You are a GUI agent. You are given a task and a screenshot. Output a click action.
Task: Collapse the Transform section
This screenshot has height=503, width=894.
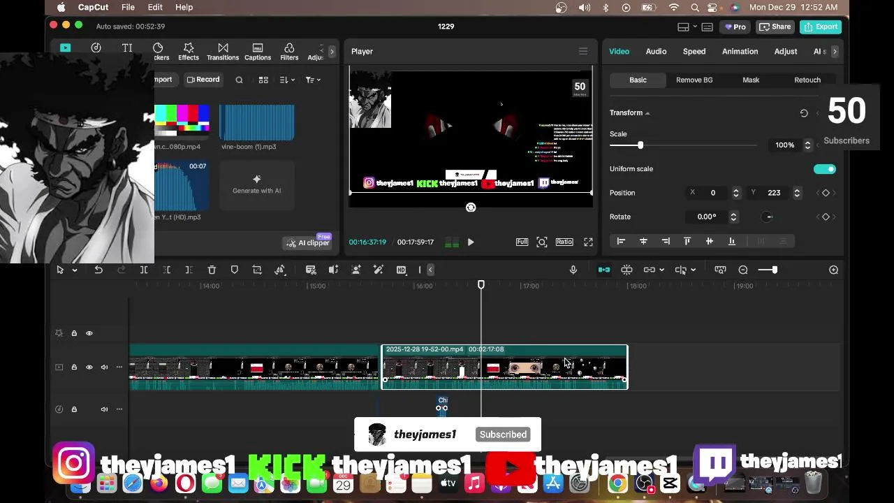[647, 113]
